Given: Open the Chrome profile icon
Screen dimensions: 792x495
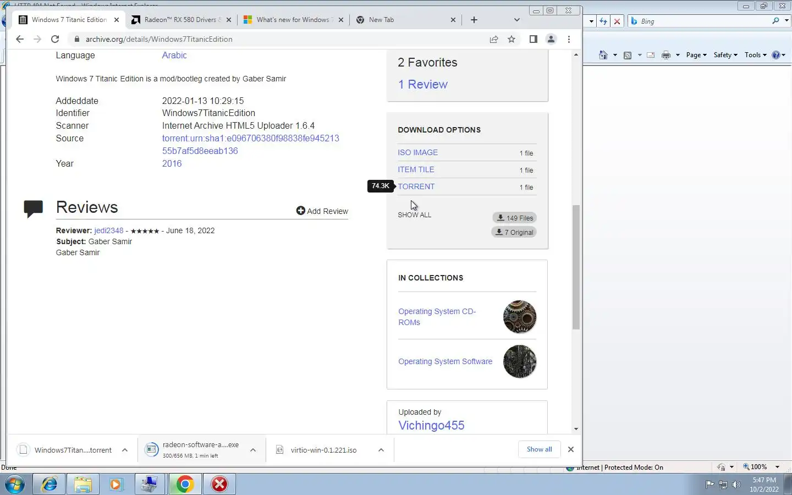Looking at the screenshot, I should (551, 39).
